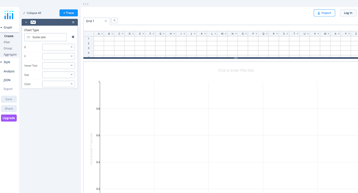Image resolution: width=358 pixels, height=193 pixels.
Task: Open chart type settings gear icon
Action: pyautogui.click(x=73, y=37)
